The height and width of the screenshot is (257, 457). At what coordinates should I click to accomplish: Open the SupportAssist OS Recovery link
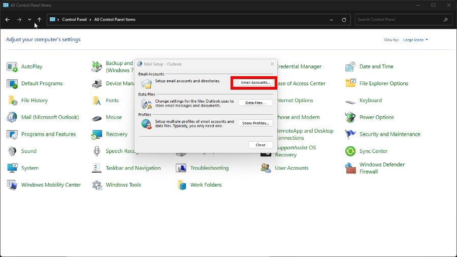296,151
